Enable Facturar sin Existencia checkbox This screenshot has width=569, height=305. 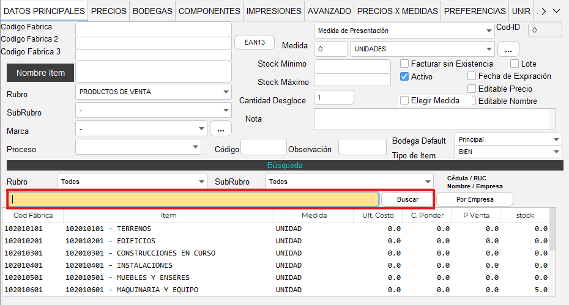coord(404,64)
